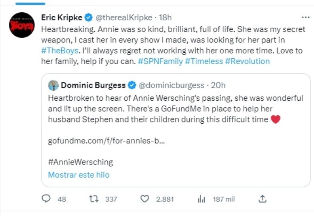Image resolution: width=314 pixels, height=216 pixels.
Task: Open the #SPNFamily hashtag
Action: [160, 61]
